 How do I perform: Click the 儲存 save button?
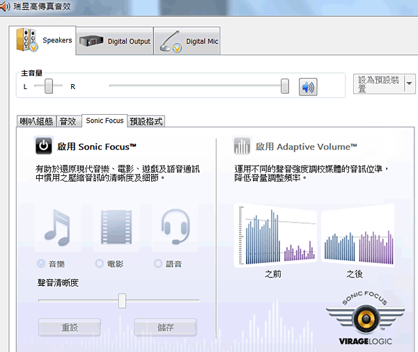click(x=166, y=327)
